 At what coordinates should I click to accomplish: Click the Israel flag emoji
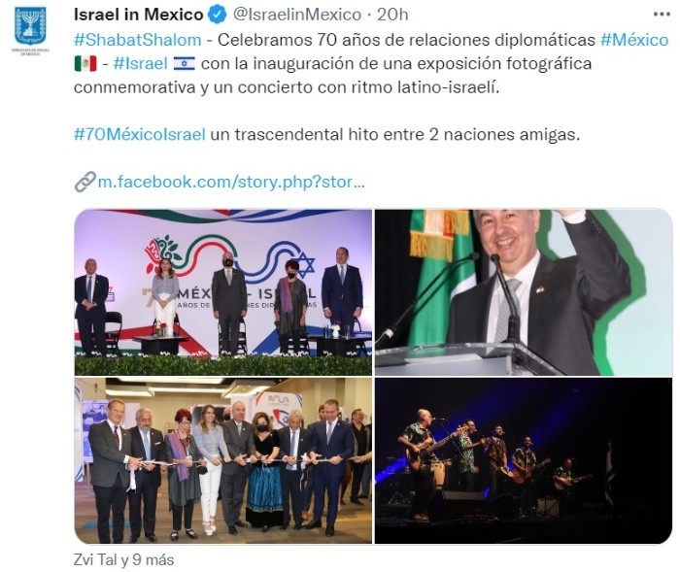click(x=185, y=64)
